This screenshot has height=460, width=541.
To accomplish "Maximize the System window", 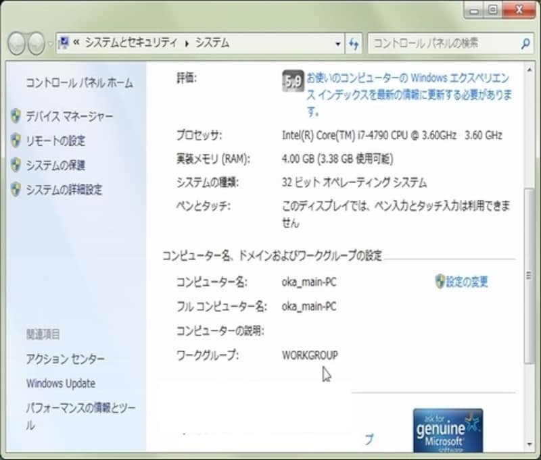I will pos(493,10).
